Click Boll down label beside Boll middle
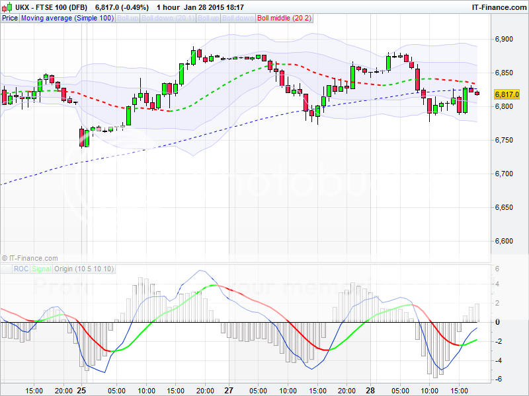This screenshot has height=396, width=529. pyautogui.click(x=240, y=18)
